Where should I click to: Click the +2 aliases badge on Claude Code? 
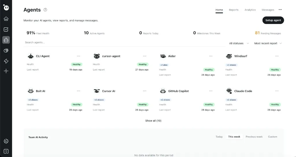[231, 100]
